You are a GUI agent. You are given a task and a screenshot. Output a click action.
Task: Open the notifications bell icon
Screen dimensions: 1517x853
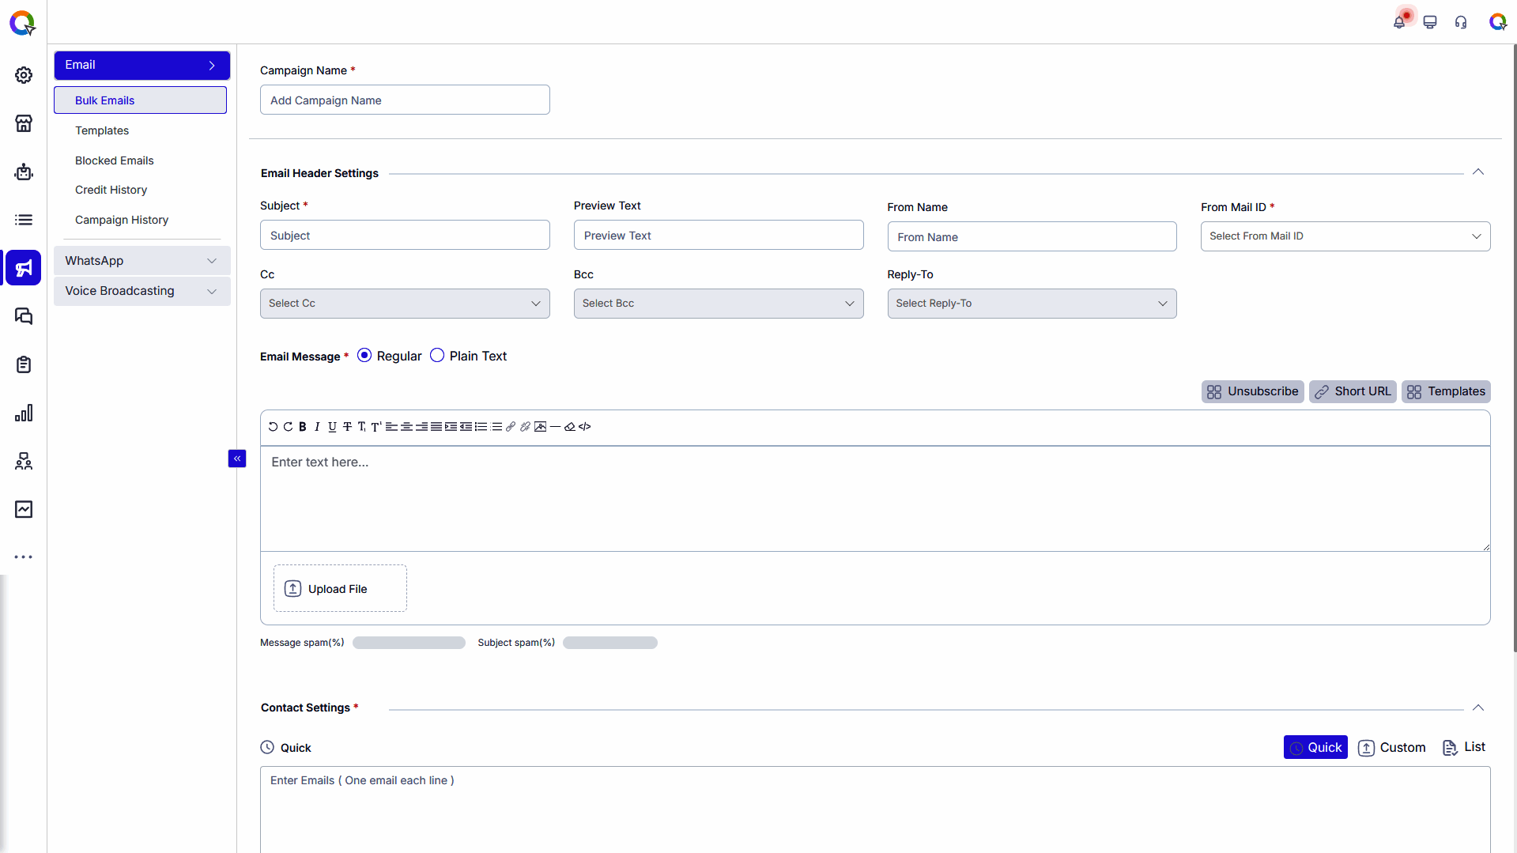pos(1399,22)
